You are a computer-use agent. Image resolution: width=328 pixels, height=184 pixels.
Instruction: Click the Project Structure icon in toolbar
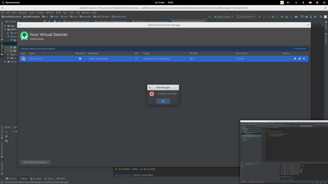click(296, 17)
